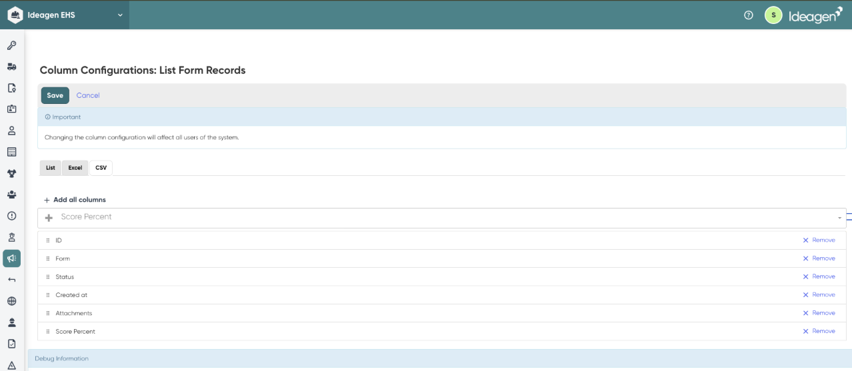Switch to the List tab
Viewport: 852px width, 371px height.
point(51,168)
